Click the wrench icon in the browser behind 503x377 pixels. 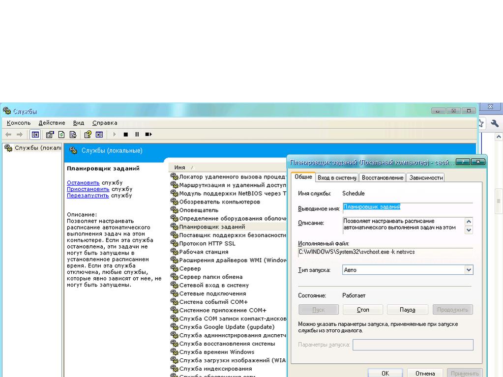(x=495, y=123)
